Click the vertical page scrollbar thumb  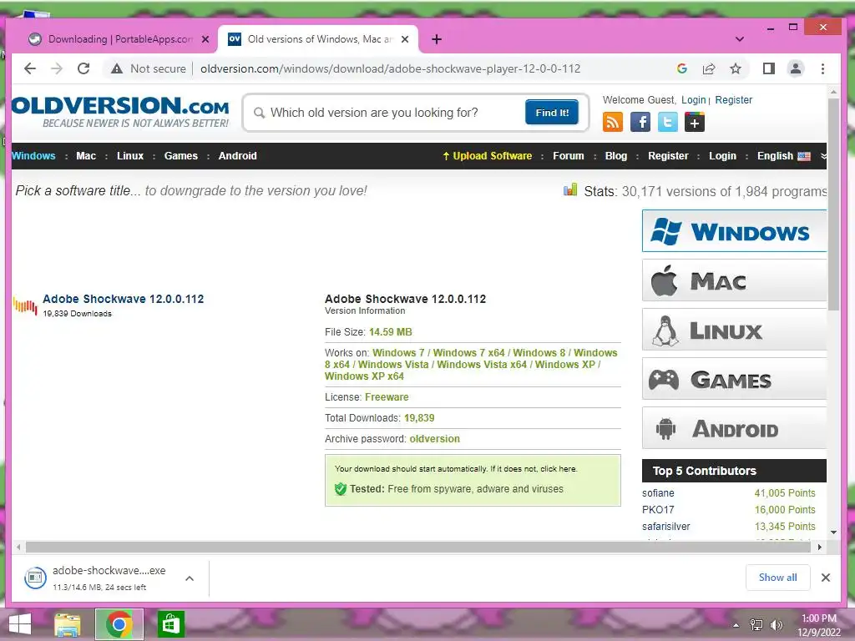[833, 204]
